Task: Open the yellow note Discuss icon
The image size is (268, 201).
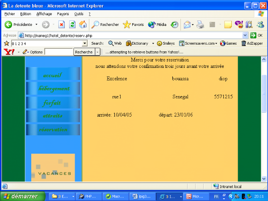Action: click(x=228, y=25)
